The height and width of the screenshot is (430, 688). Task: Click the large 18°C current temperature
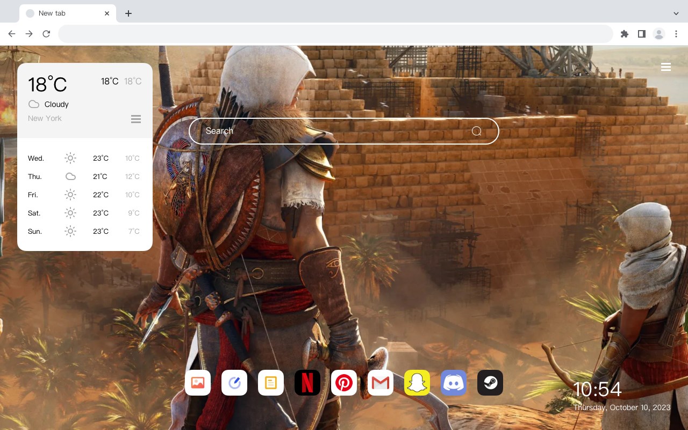tap(47, 84)
